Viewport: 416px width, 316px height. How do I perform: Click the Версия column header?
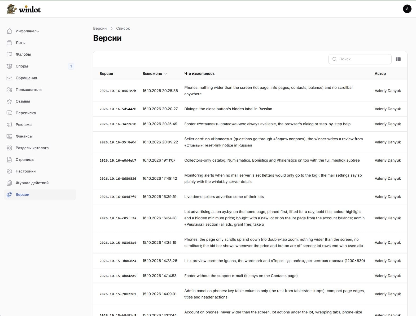coord(106,74)
